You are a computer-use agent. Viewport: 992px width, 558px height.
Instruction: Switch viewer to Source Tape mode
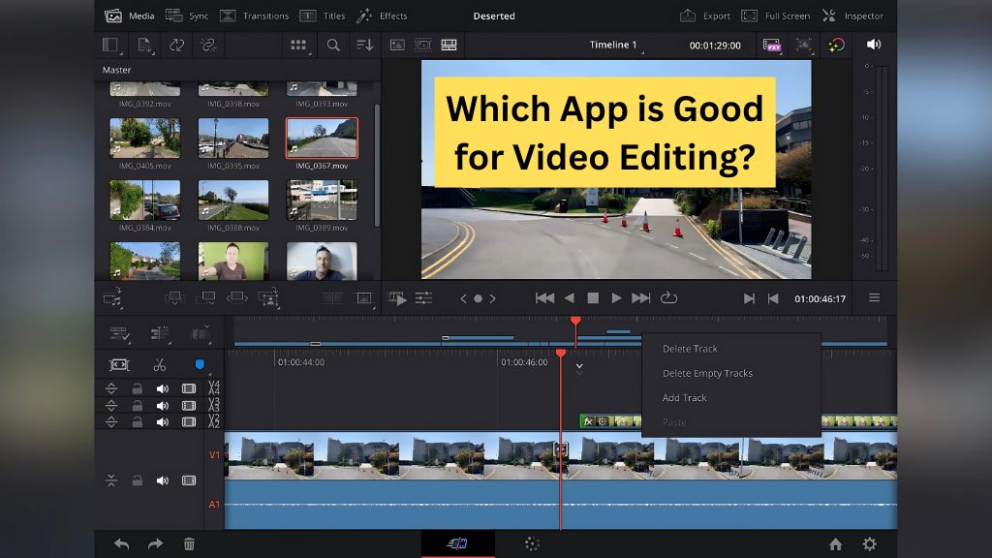(422, 45)
